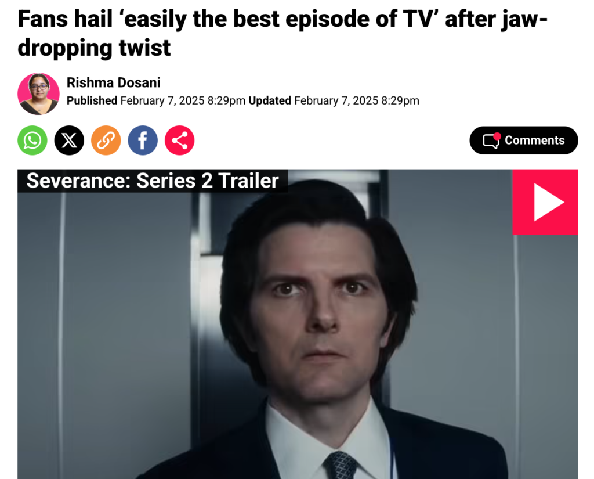Click the man's patterned tie in video
This screenshot has width=594, height=479.
click(x=341, y=465)
